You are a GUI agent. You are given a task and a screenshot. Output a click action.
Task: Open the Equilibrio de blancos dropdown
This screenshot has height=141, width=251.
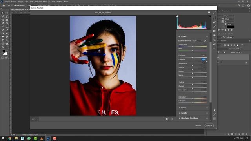click(x=198, y=41)
